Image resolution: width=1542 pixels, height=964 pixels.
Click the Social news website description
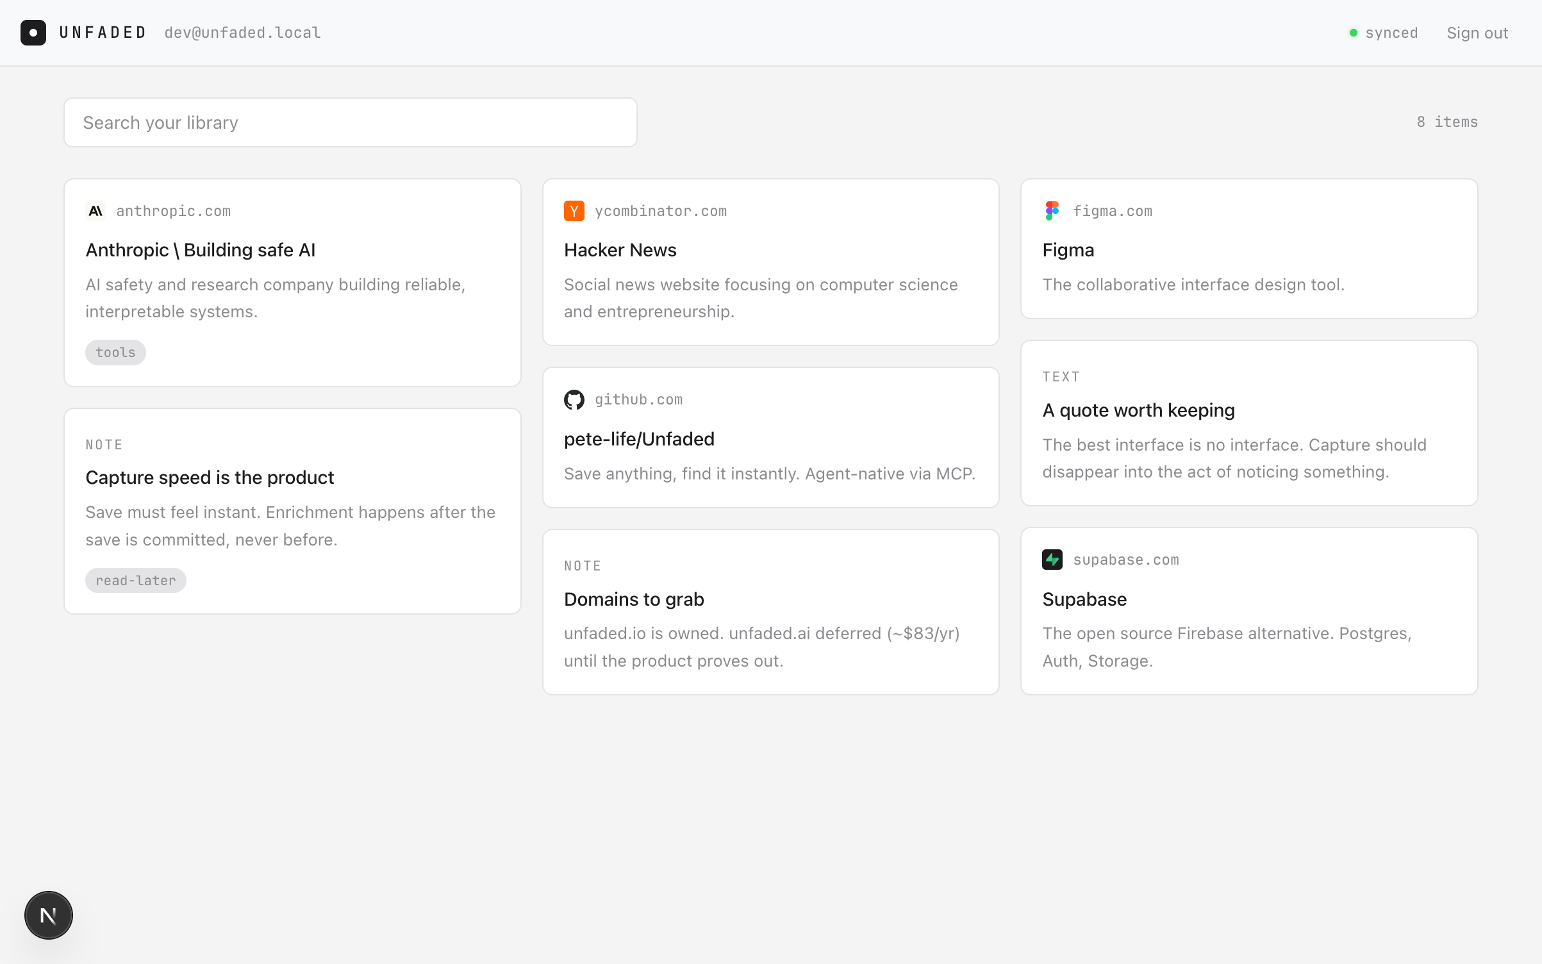[761, 298]
